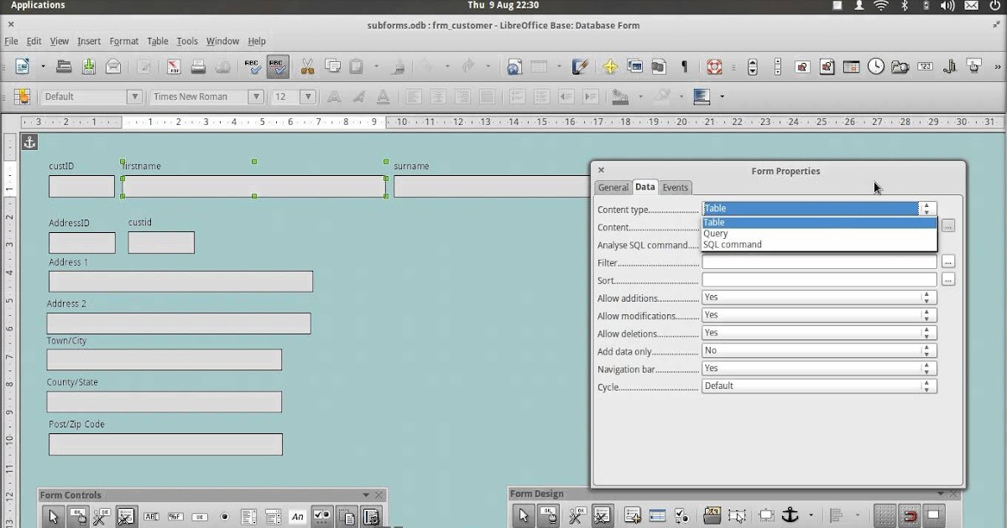Select the Post/Zip Code text box
The width and height of the screenshot is (1007, 528).
pos(165,444)
